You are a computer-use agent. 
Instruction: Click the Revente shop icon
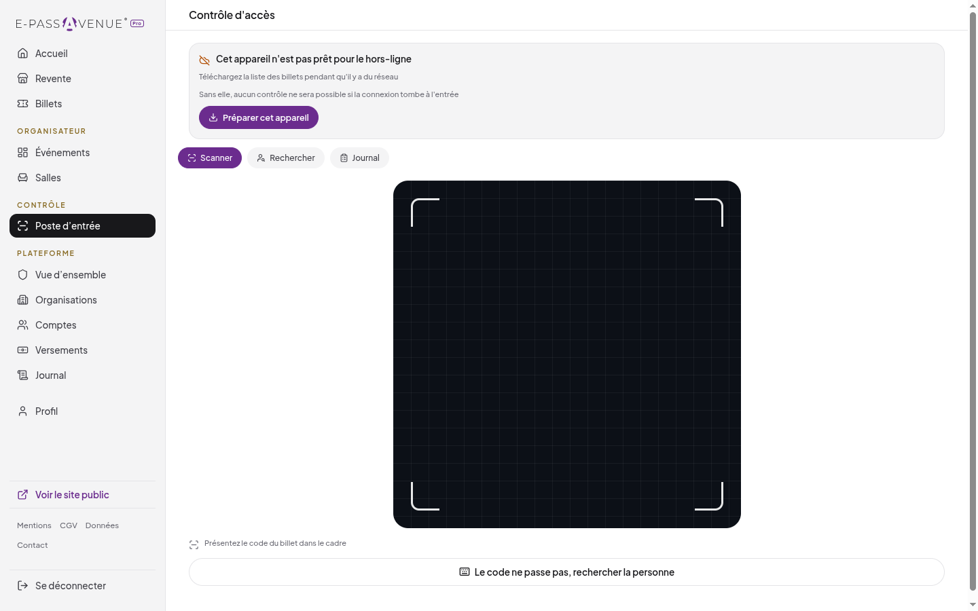(x=23, y=79)
